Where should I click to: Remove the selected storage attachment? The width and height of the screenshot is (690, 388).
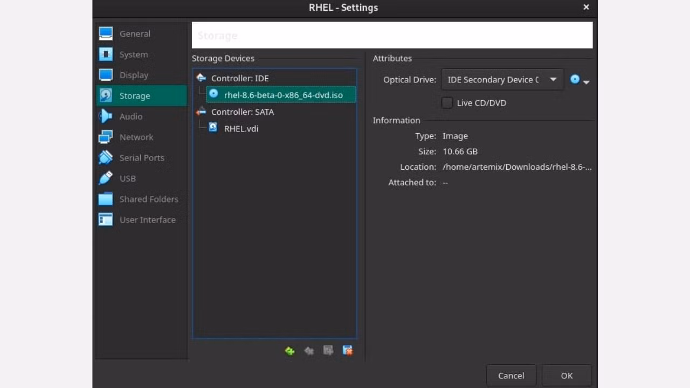click(348, 351)
